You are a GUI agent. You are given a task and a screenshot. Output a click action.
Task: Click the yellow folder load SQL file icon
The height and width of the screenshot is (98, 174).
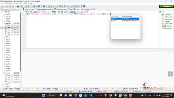55,6
